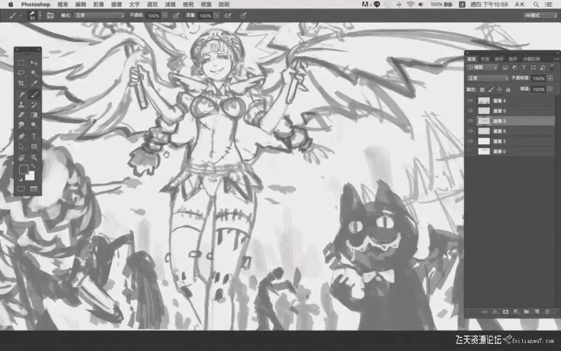Select the Smudge tool
Screen dimensions: 561x351
point(22,125)
